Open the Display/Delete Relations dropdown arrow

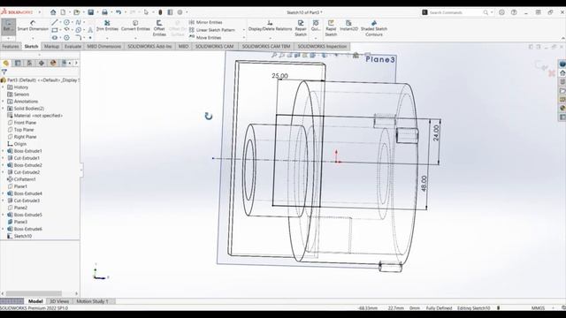[270, 37]
